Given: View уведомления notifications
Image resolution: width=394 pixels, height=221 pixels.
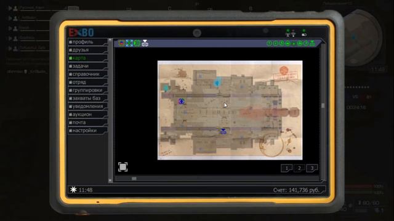Looking at the screenshot, I should (x=87, y=106).
